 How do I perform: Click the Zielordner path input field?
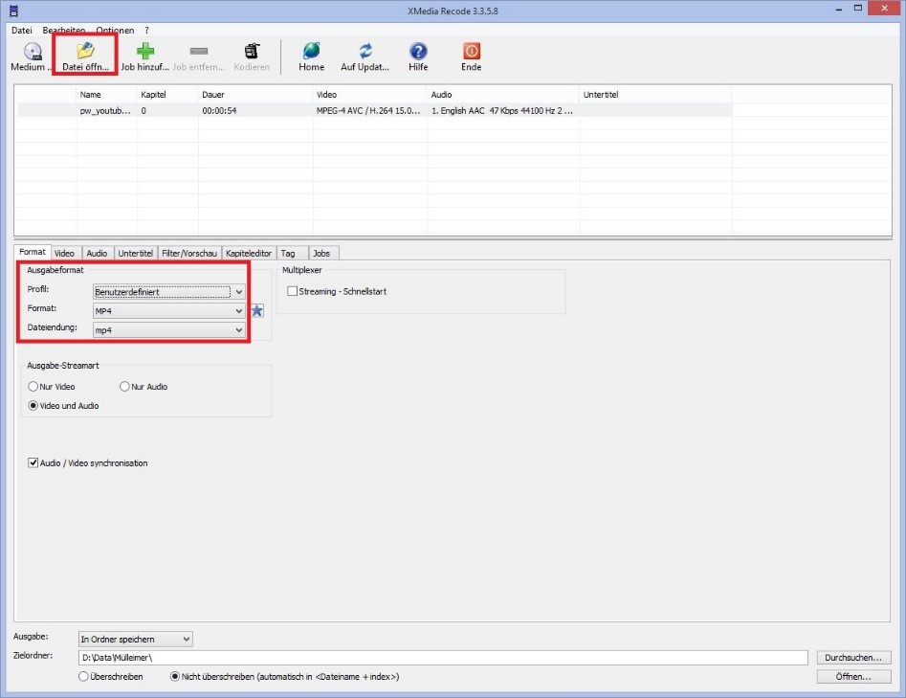pos(443,658)
